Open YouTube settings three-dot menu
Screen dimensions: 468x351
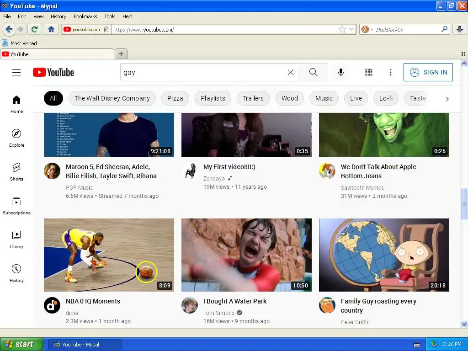tap(390, 72)
